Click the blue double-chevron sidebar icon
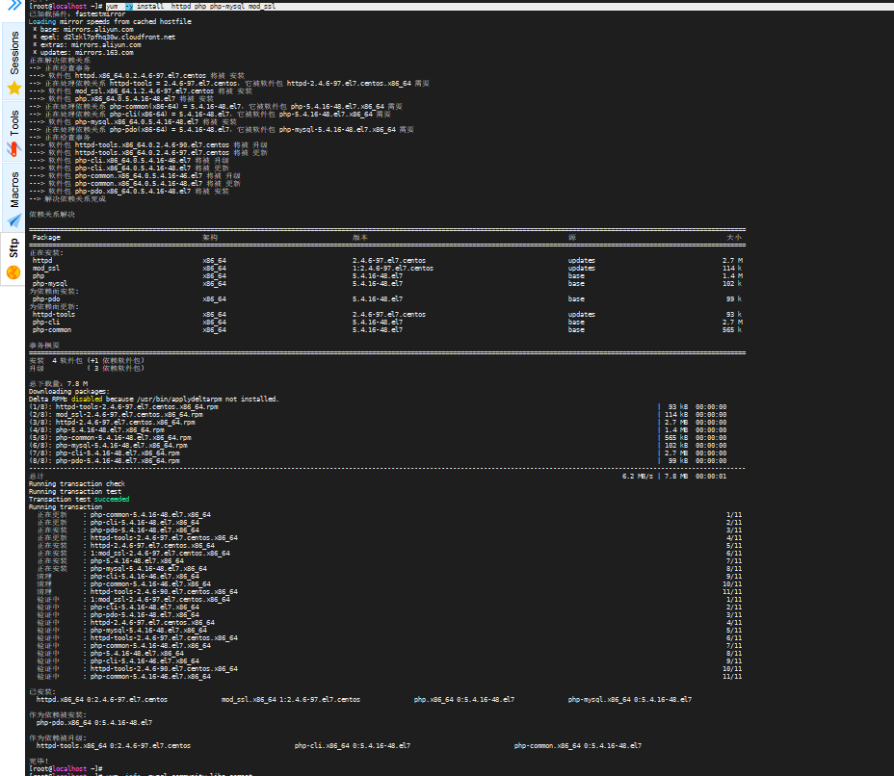Image resolution: width=894 pixels, height=776 pixels. click(13, 6)
